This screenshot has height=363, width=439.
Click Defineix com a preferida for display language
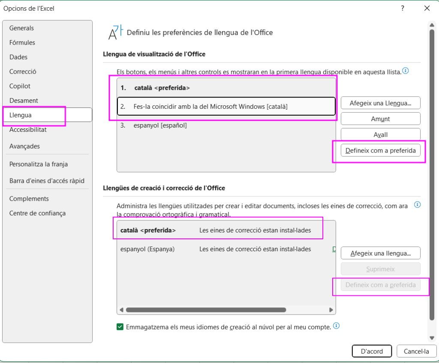click(381, 150)
